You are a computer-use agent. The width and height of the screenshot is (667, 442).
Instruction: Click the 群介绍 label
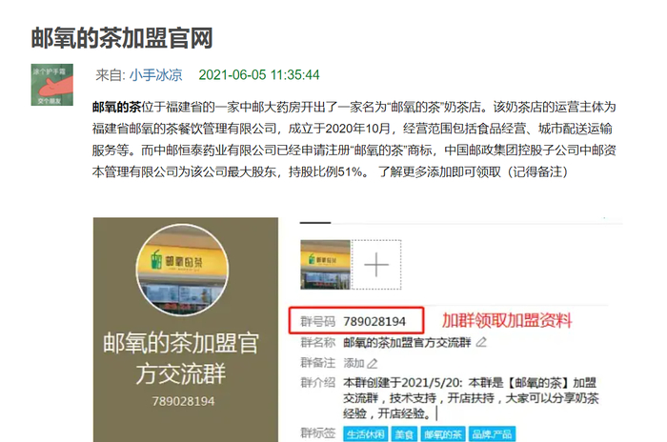click(x=317, y=383)
